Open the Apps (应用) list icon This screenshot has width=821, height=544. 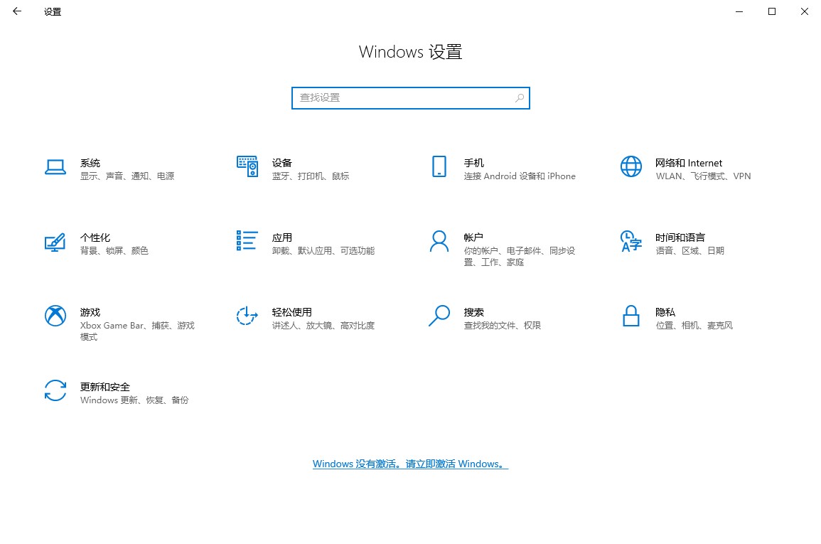247,241
